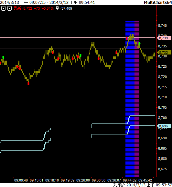Select the purple highlighted vertical band

click(136, 99)
